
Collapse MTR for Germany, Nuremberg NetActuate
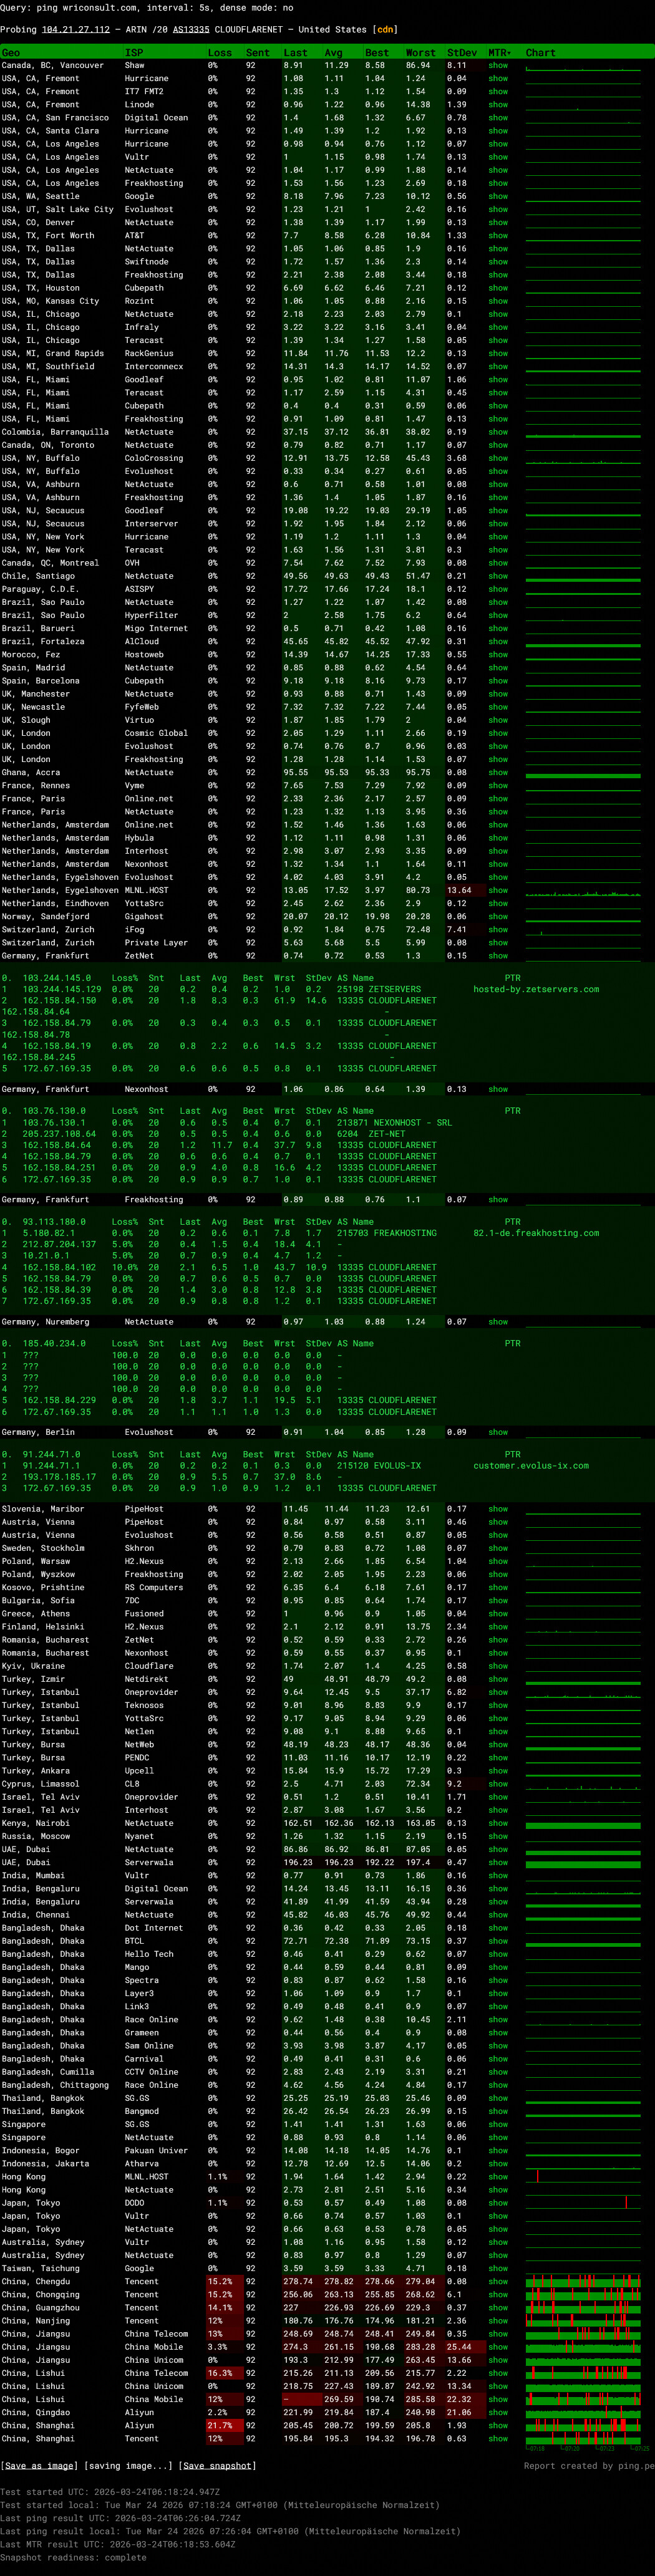(497, 1322)
